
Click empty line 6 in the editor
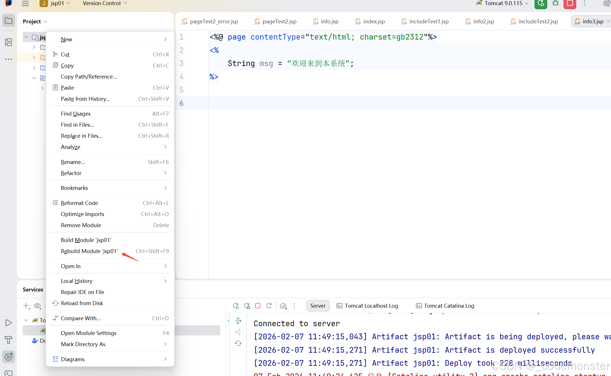tap(341, 103)
